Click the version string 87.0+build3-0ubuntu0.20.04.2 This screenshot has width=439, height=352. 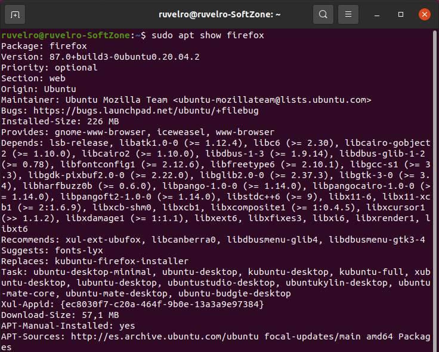click(125, 57)
